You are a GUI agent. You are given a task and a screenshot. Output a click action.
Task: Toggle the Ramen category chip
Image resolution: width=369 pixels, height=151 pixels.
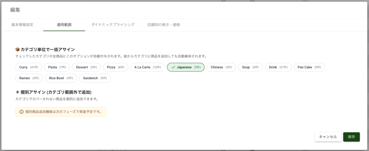pyautogui.click(x=29, y=78)
